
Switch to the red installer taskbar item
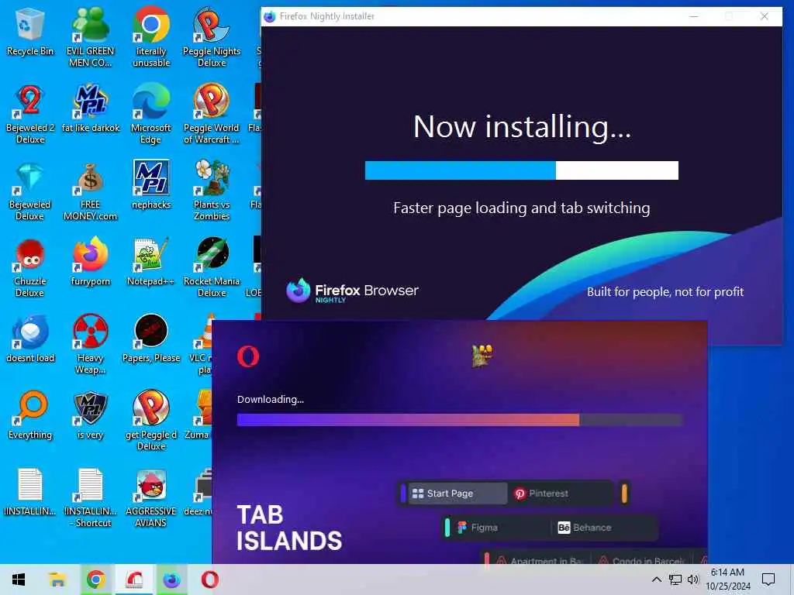click(134, 580)
